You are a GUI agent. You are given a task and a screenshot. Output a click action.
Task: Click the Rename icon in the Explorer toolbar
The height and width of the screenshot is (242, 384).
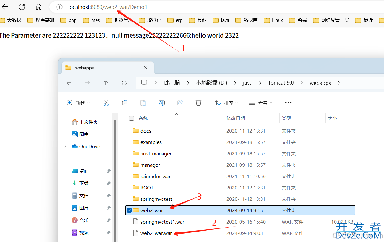[162, 103]
